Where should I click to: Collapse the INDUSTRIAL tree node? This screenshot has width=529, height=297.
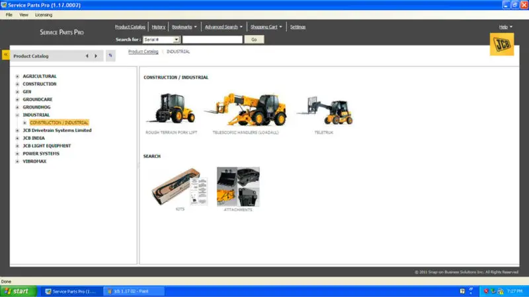pyautogui.click(x=18, y=115)
